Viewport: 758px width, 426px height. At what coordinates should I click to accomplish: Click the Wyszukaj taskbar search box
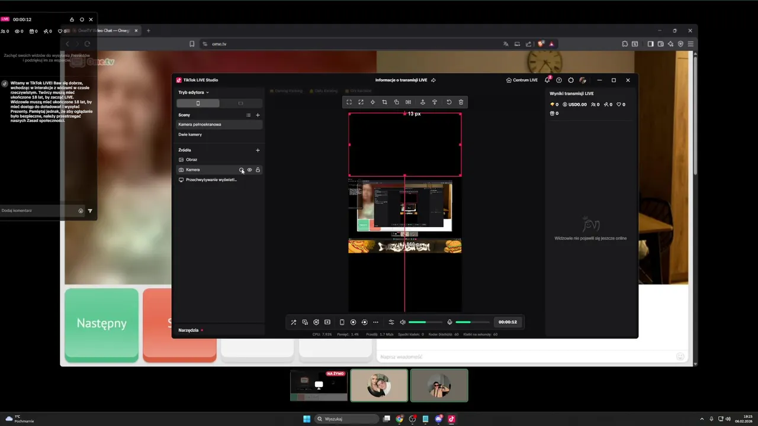click(346, 419)
